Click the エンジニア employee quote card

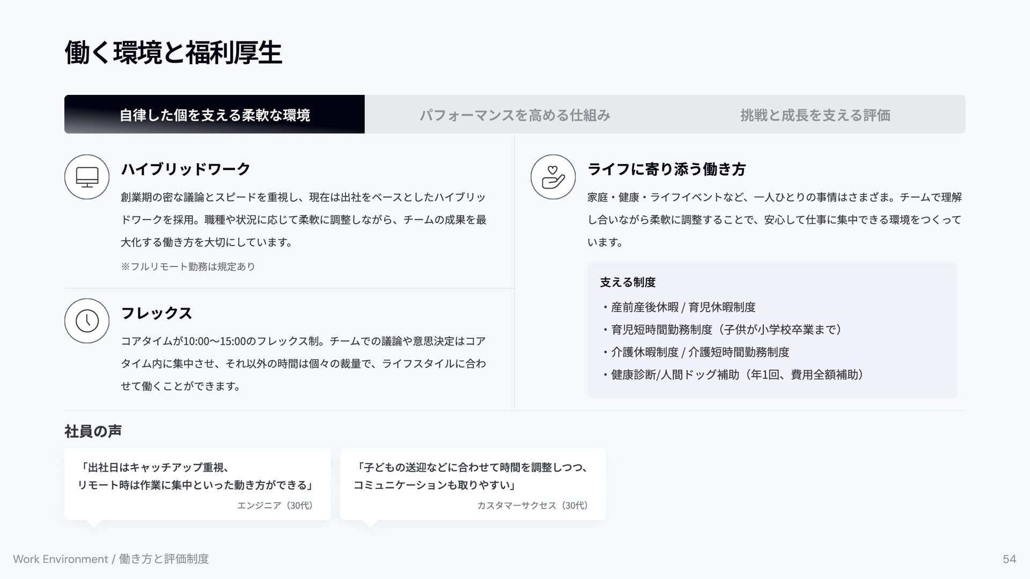coord(197,484)
